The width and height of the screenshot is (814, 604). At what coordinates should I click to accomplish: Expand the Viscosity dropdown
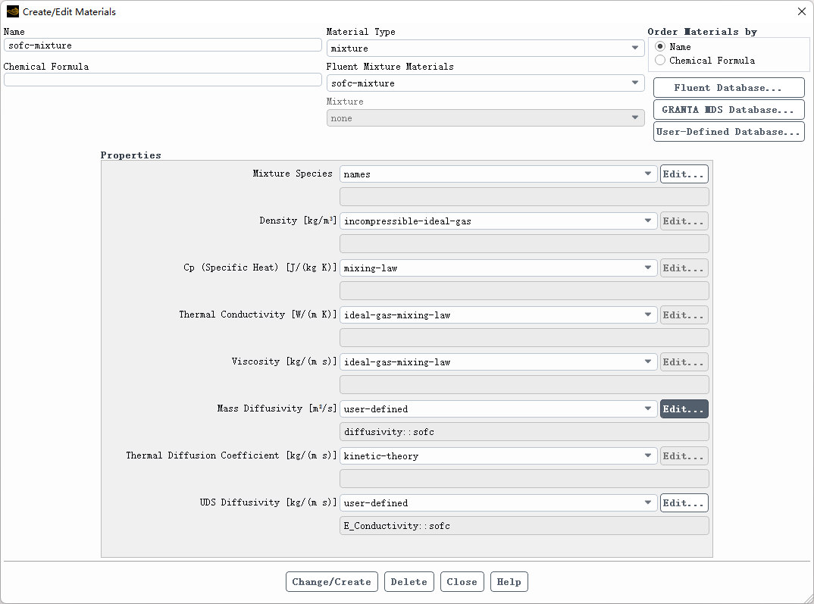(497, 362)
